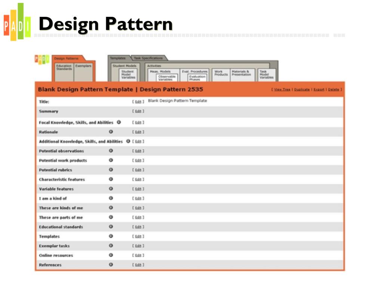Click the info icon for These are parts of me

pyautogui.click(x=111, y=217)
